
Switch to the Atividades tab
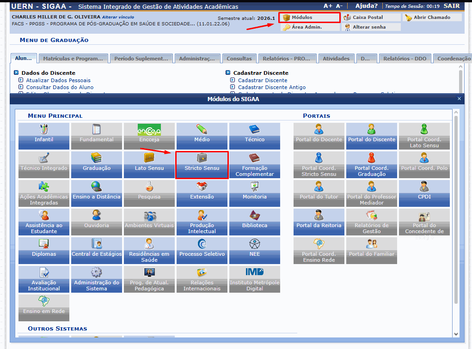click(336, 59)
